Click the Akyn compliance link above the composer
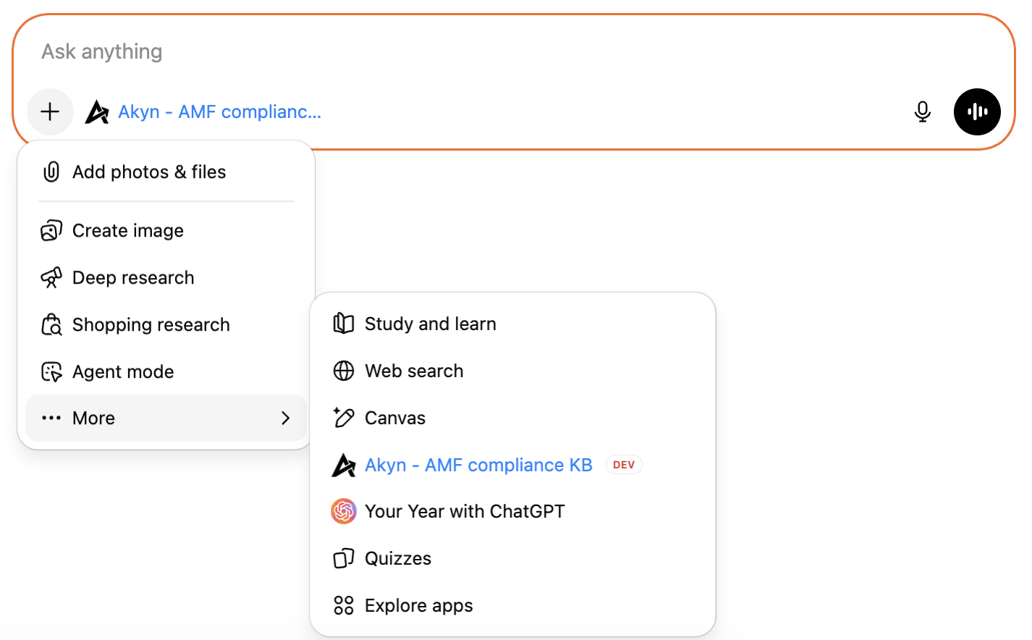Screen dimensions: 1032x640 pos(220,111)
